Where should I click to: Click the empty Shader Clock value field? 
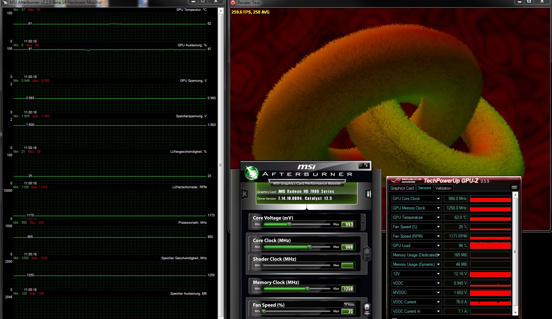(x=347, y=265)
